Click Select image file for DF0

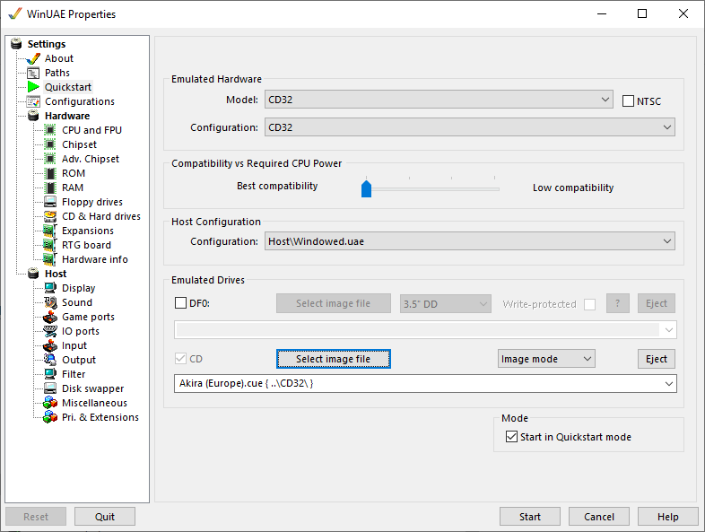coord(333,303)
